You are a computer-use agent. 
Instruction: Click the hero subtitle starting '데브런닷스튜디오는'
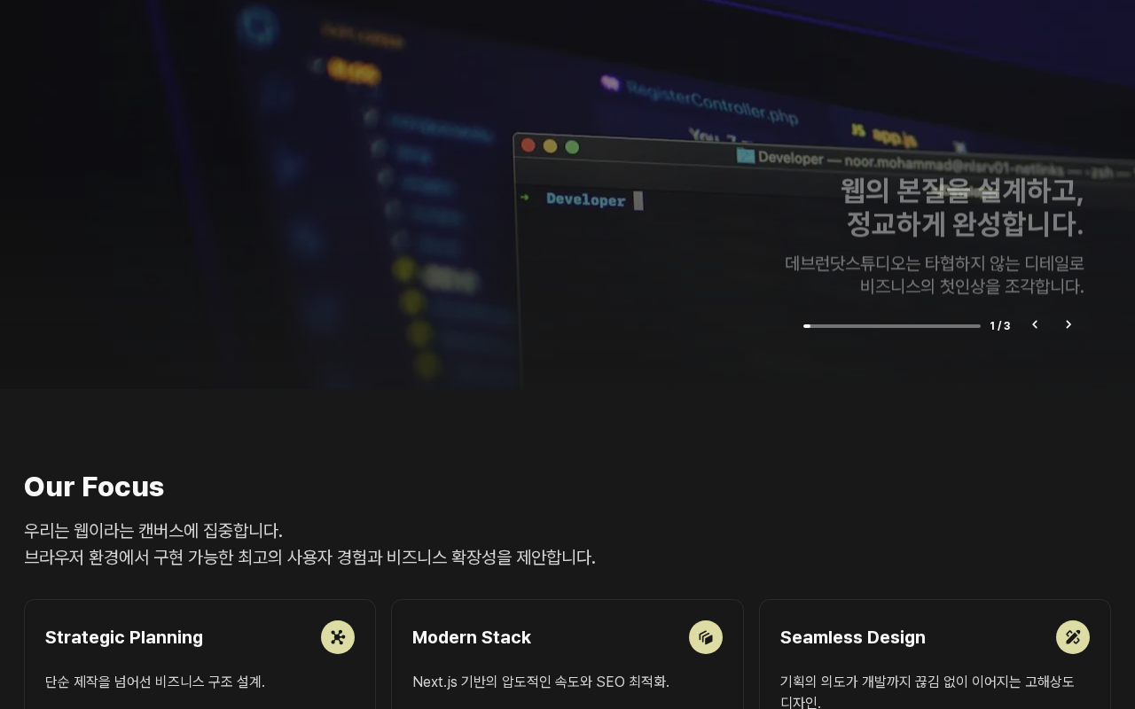coord(935,263)
